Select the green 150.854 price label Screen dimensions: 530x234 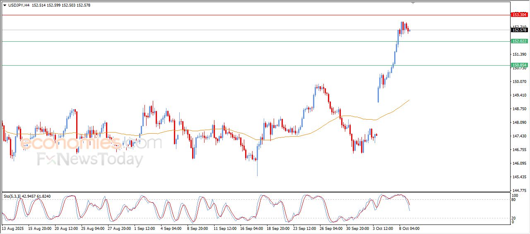point(519,65)
